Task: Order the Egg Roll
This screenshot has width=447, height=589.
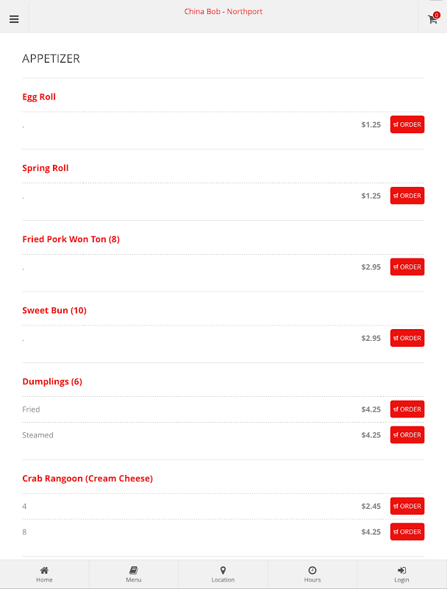Action: coord(407,124)
